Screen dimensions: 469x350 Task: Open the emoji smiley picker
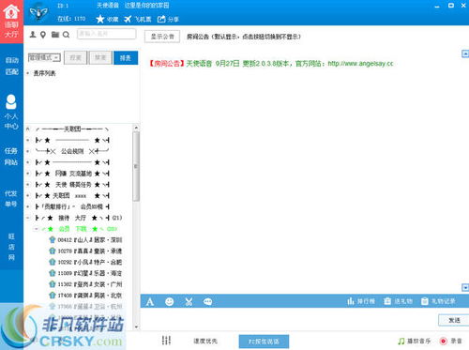(x=169, y=301)
